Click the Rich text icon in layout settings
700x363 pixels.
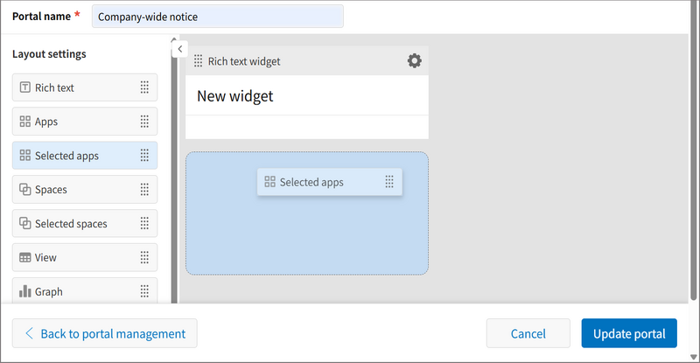[x=24, y=87]
